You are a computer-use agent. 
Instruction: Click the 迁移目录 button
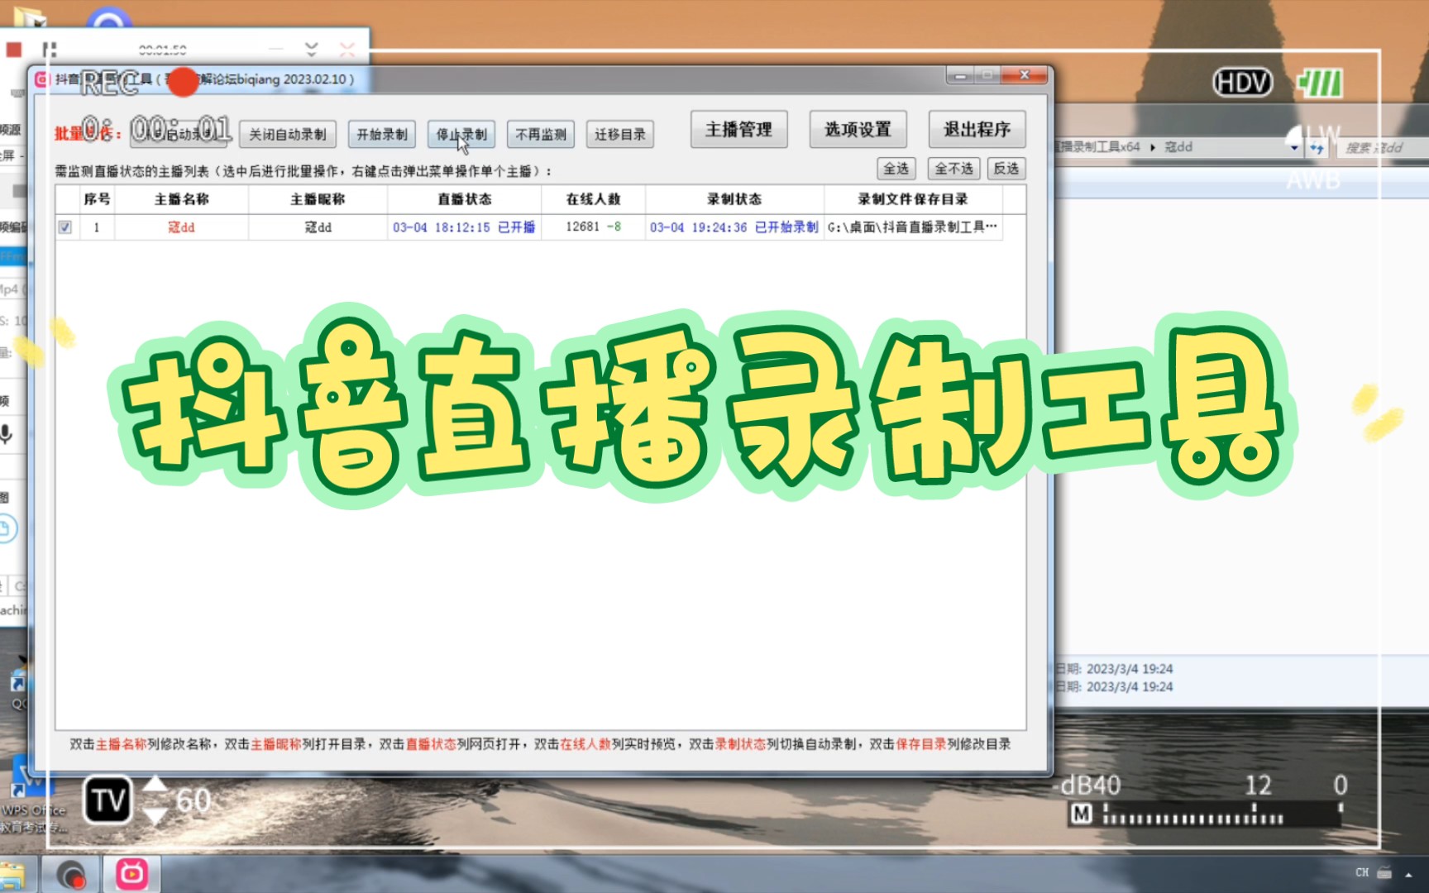click(620, 134)
